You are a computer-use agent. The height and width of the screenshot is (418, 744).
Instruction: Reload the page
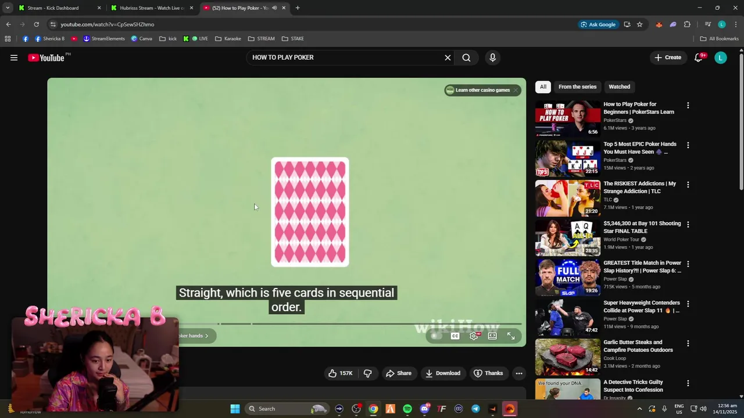pos(36,24)
